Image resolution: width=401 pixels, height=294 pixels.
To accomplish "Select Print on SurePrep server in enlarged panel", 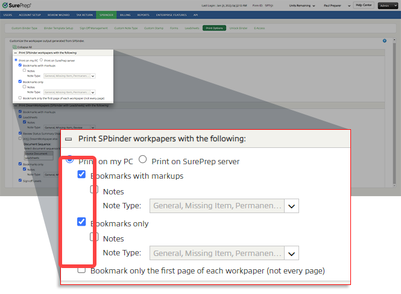I will [x=143, y=161].
